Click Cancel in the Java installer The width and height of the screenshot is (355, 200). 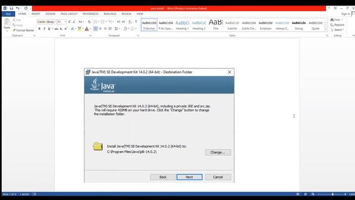tap(218, 177)
